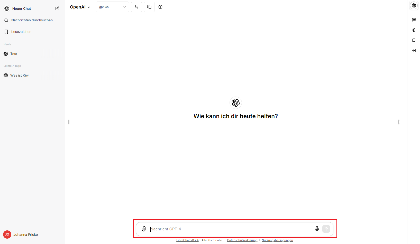
Task: Expand the OpenAI endpoint dropdown
Action: (80, 7)
